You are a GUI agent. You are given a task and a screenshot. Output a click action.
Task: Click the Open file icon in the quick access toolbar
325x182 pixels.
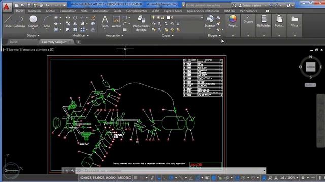pos(23,5)
